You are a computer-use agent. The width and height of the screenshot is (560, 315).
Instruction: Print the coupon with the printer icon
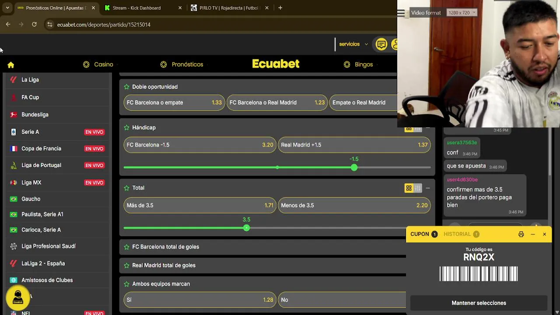pos(521,234)
